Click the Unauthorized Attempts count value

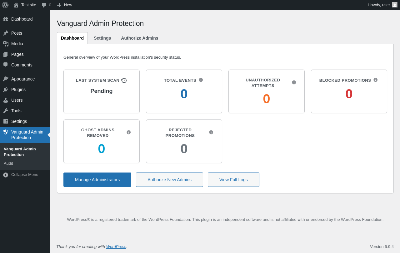click(x=267, y=99)
